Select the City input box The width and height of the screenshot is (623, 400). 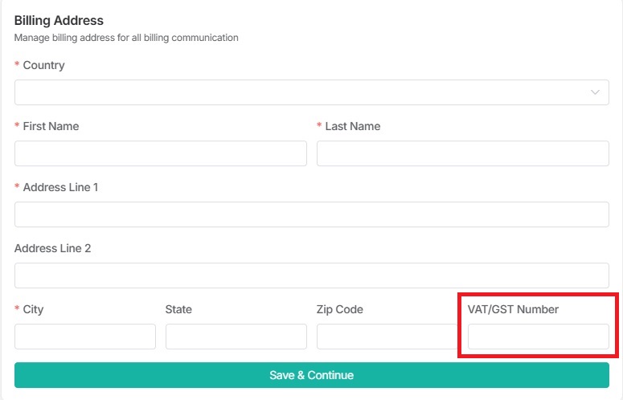click(x=85, y=337)
